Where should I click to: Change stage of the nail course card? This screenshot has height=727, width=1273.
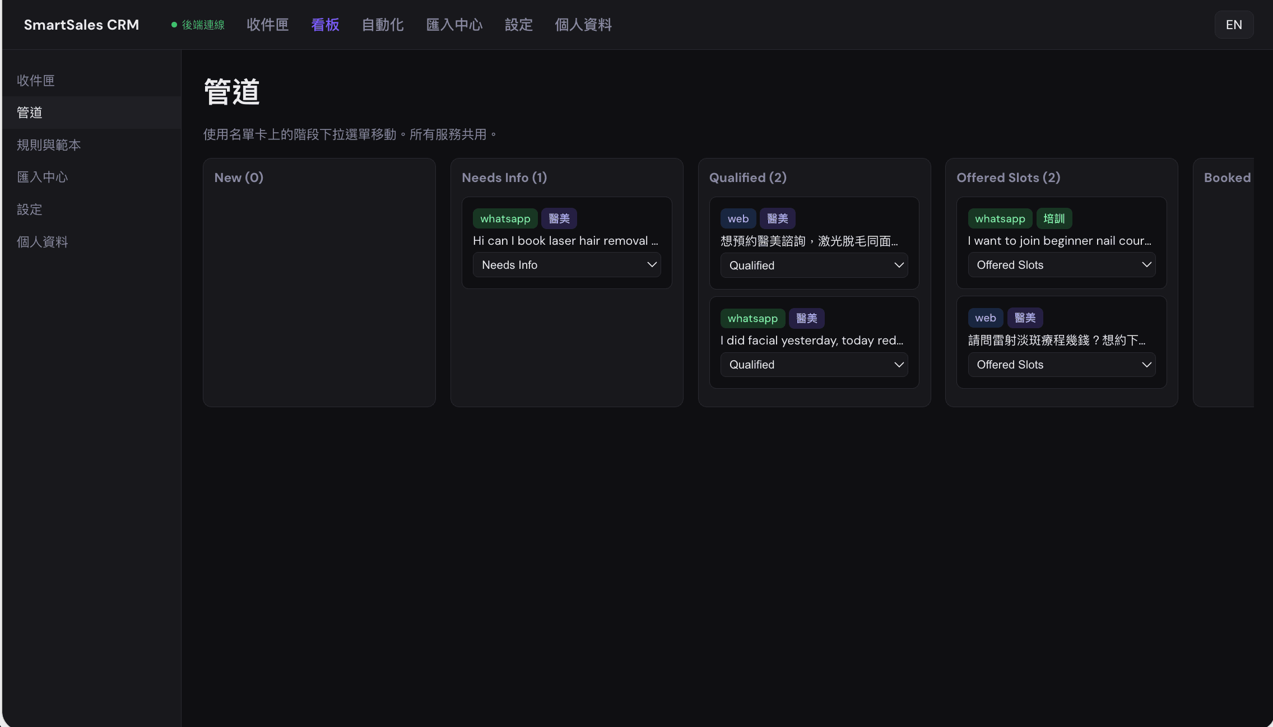click(x=1061, y=265)
